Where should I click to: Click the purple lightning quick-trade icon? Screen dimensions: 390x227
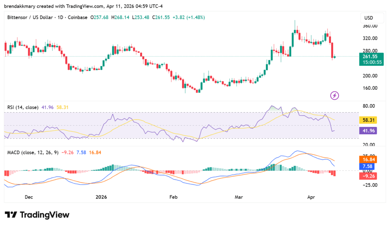pyautogui.click(x=334, y=95)
